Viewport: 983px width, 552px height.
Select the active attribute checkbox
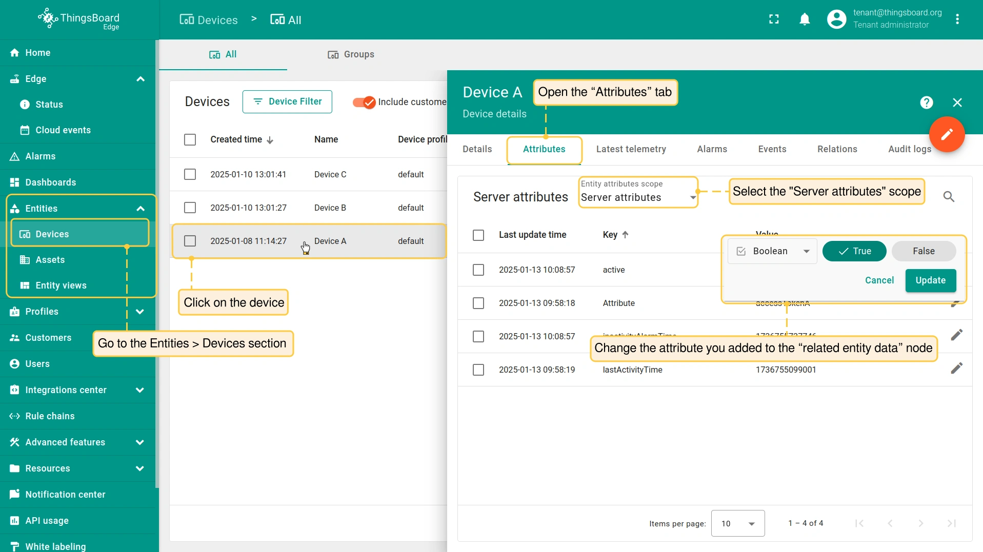478,270
